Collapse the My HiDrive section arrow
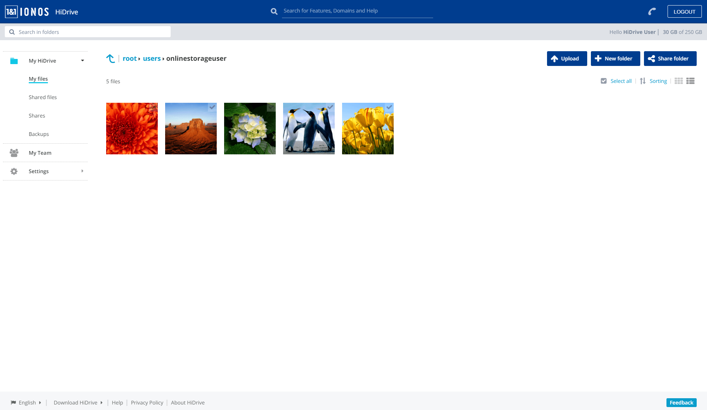Viewport: 707px width, 410px height. [83, 61]
